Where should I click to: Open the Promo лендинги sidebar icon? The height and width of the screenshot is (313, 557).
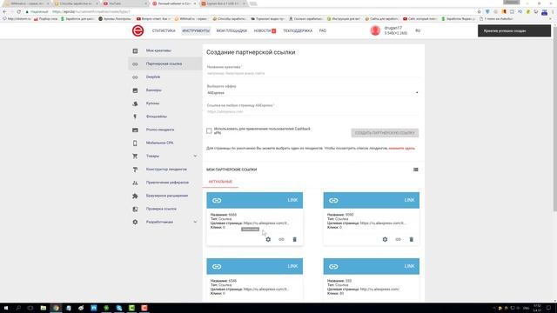tap(135, 130)
